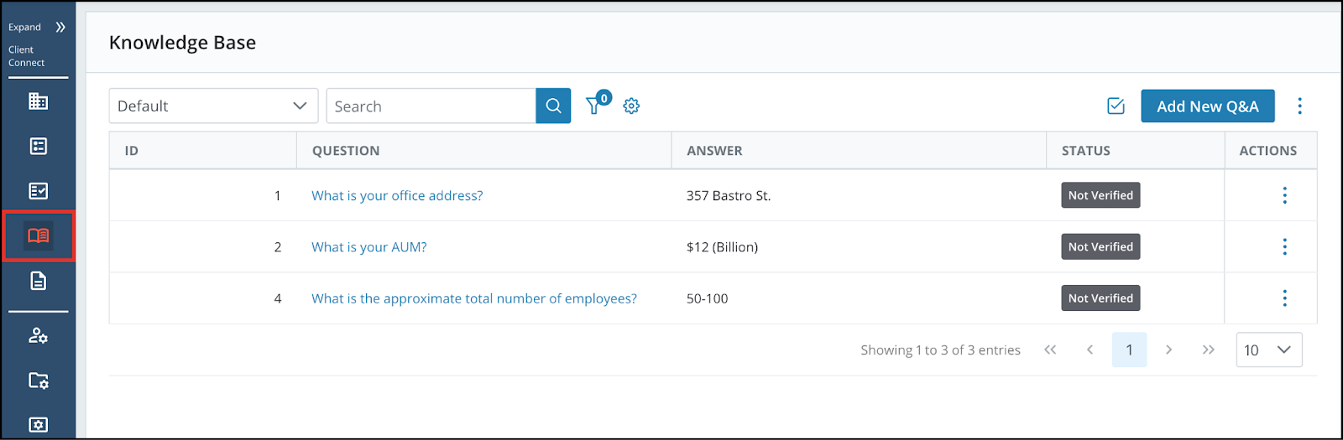
Task: Open the user settings sidebar icon
Action: (38, 335)
